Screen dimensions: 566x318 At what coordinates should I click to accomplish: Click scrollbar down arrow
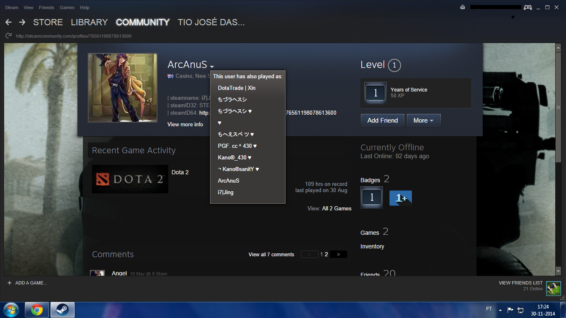pyautogui.click(x=559, y=272)
